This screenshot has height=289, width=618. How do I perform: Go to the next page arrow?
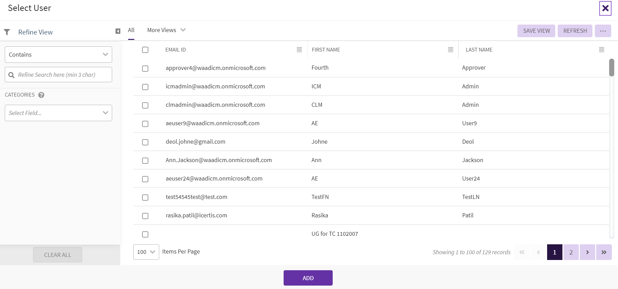pyautogui.click(x=587, y=252)
